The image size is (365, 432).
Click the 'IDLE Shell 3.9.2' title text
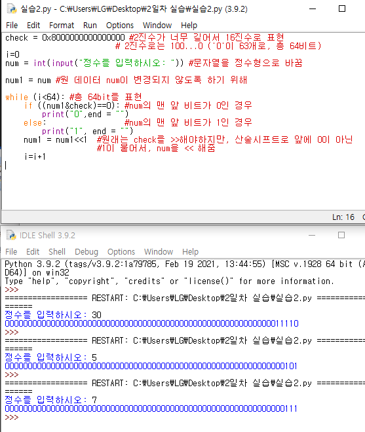[x=47, y=235]
